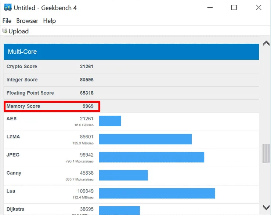The width and height of the screenshot is (271, 215).
Task: Select the Floating Point Score label
Action: click(x=30, y=93)
